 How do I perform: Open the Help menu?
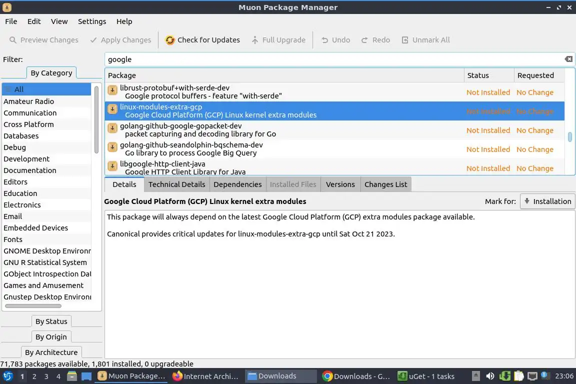[x=124, y=21]
